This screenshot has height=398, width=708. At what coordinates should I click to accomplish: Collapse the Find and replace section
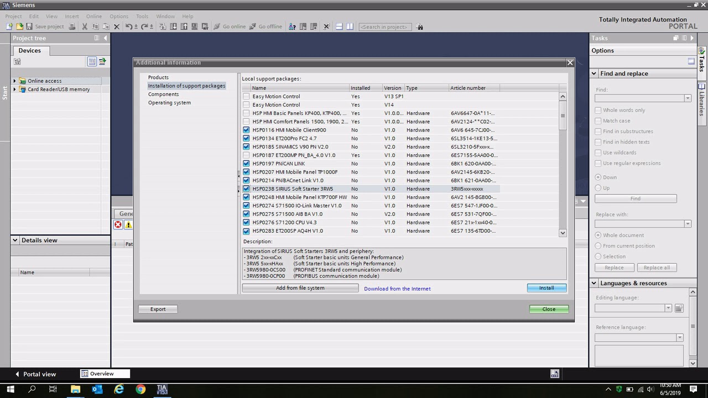click(x=594, y=73)
